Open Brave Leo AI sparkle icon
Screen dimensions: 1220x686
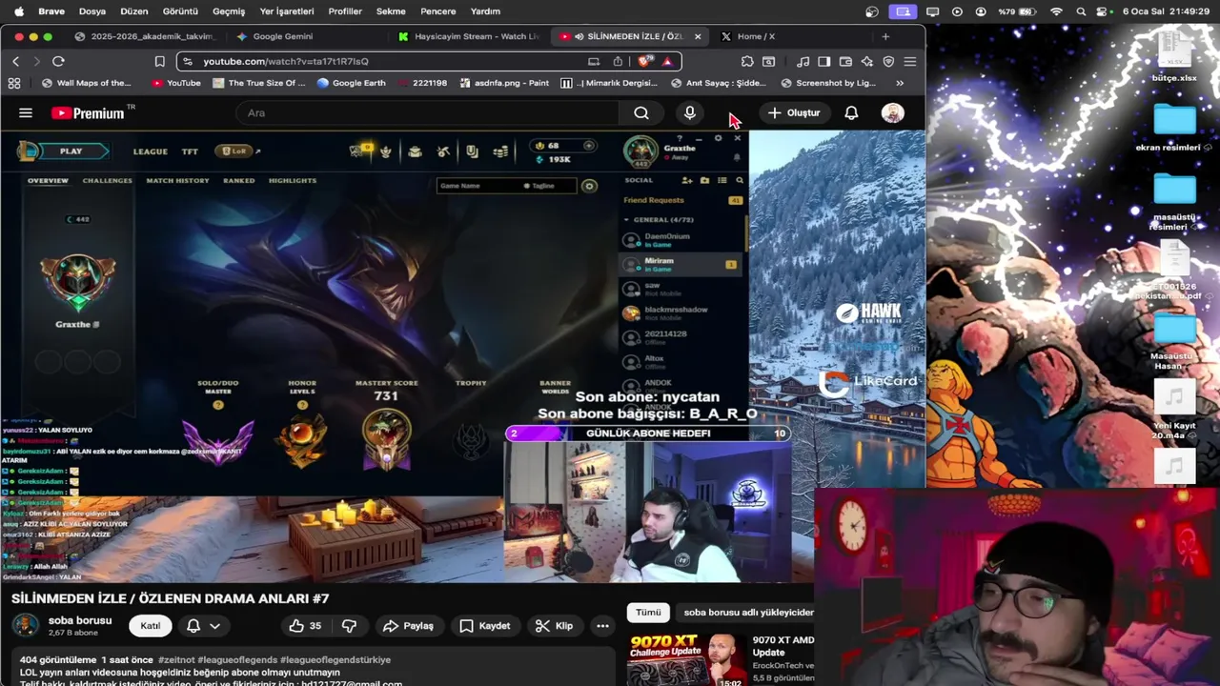(866, 61)
